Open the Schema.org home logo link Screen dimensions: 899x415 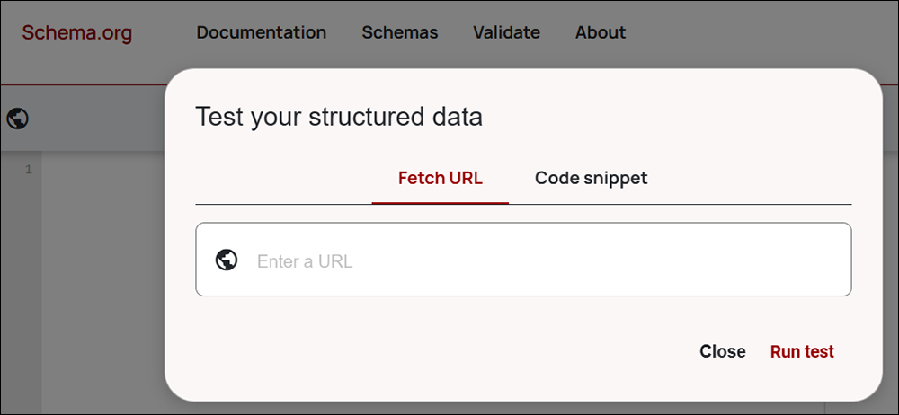coord(76,32)
